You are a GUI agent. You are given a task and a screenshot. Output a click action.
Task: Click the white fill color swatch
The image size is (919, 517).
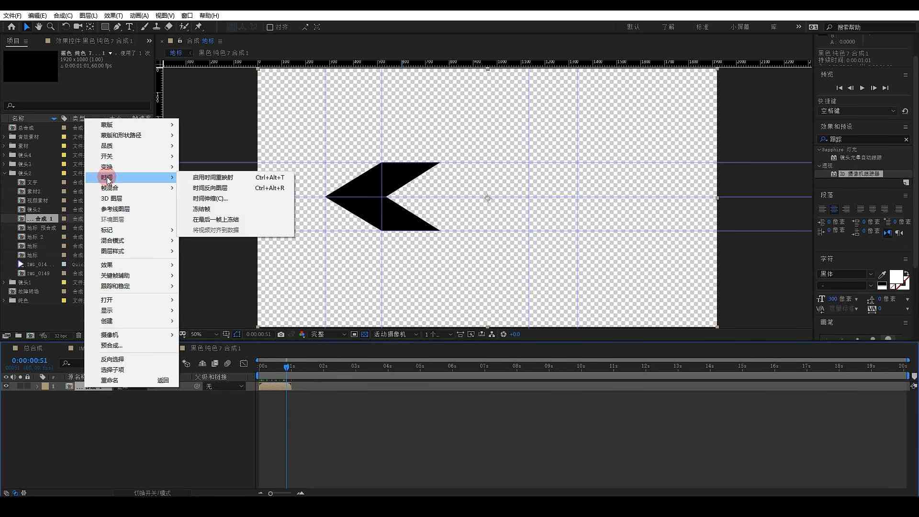[896, 277]
